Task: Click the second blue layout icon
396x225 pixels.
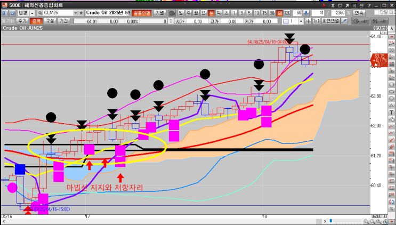Action: [x=12, y=13]
